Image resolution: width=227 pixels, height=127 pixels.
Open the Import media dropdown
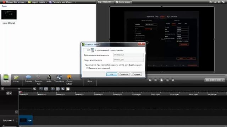pyautogui.click(x=38, y=2)
